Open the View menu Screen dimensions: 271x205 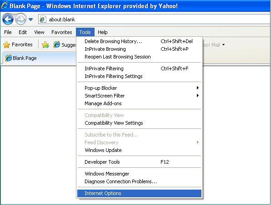pos(39,32)
